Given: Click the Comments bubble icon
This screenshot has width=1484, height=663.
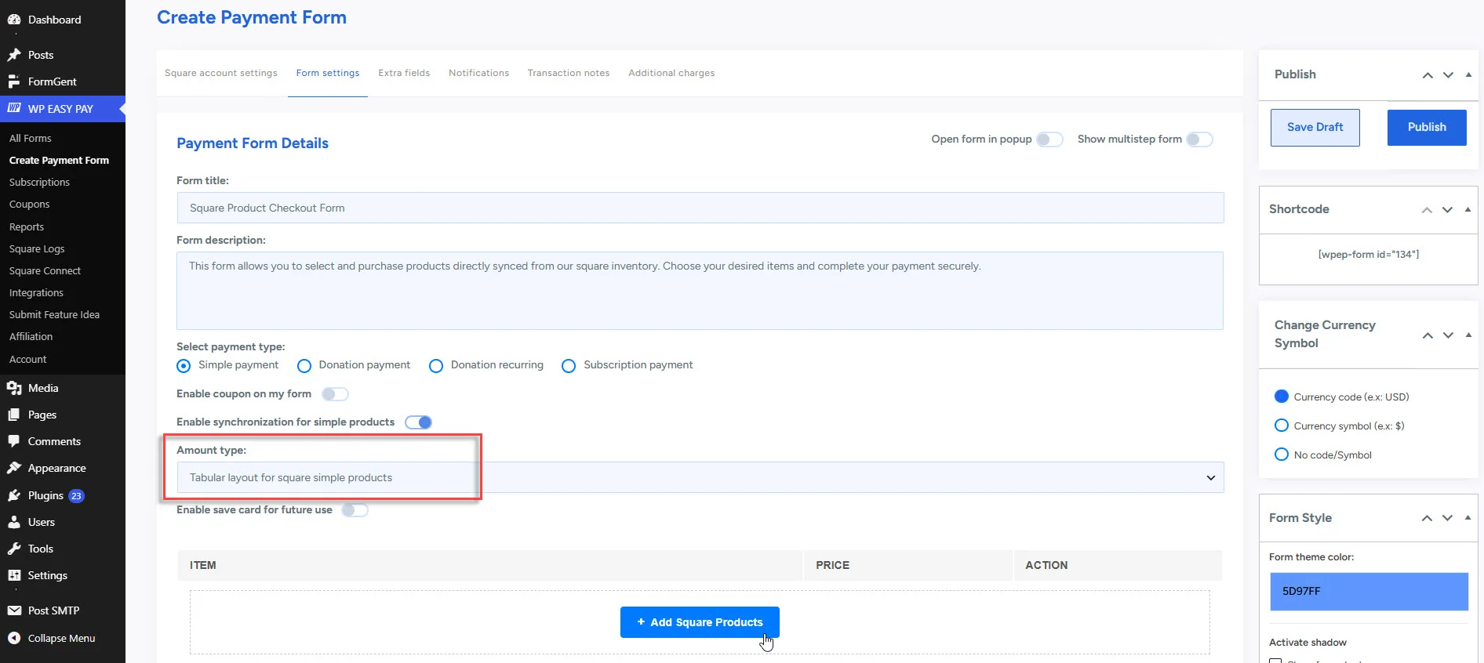Looking at the screenshot, I should tap(14, 441).
